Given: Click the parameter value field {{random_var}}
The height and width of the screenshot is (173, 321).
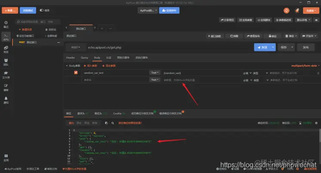Looking at the screenshot, I should pyautogui.click(x=202, y=73).
